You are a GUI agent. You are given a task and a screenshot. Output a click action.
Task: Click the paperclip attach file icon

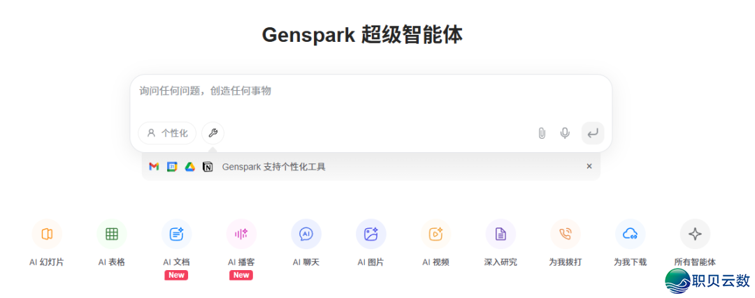542,133
